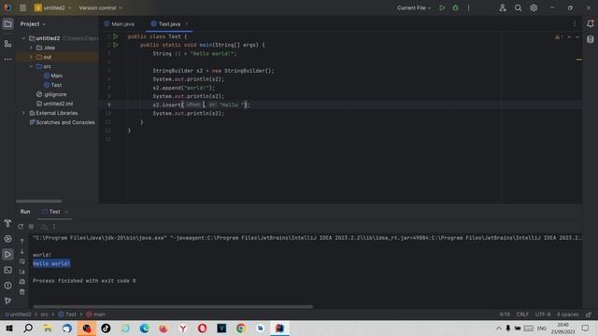Open the main menu hamburger icon
Viewport: 598px width, 336px height.
click(x=22, y=7)
